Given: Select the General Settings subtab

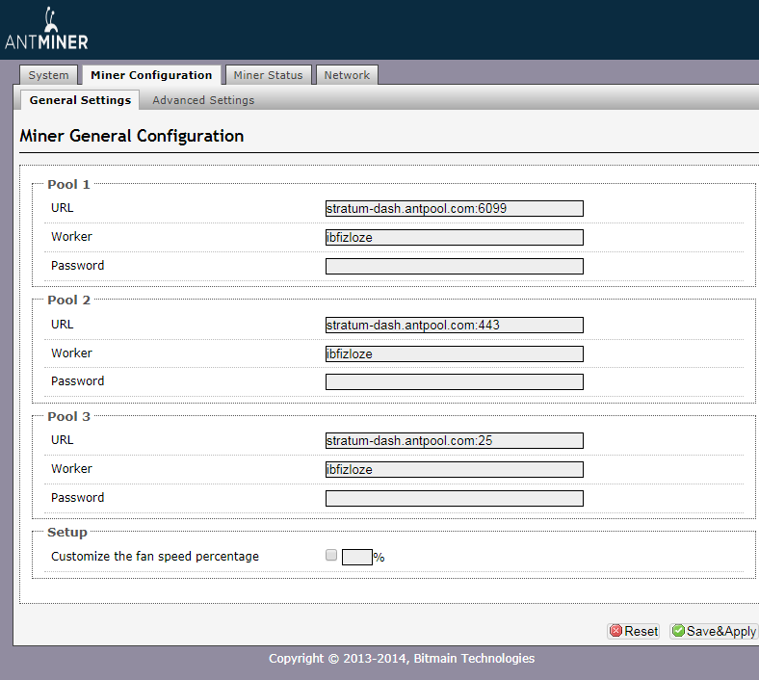Looking at the screenshot, I should tap(80, 100).
